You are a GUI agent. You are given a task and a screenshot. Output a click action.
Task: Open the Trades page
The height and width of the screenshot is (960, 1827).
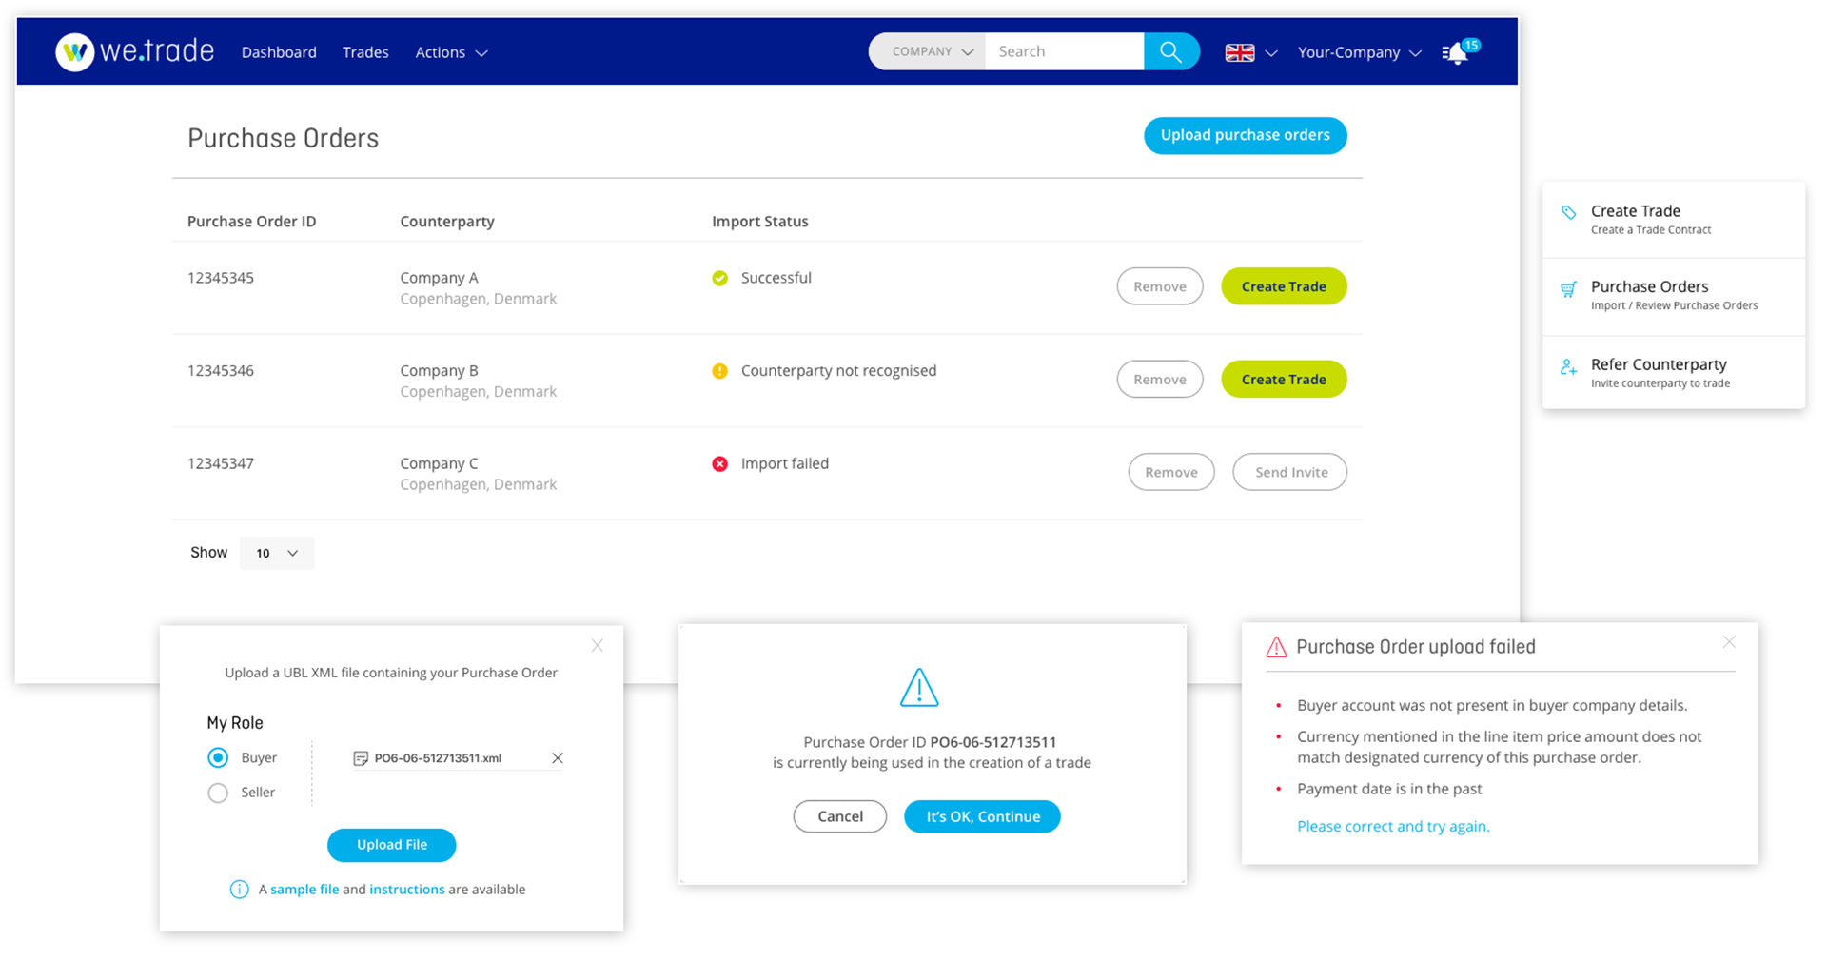(365, 52)
